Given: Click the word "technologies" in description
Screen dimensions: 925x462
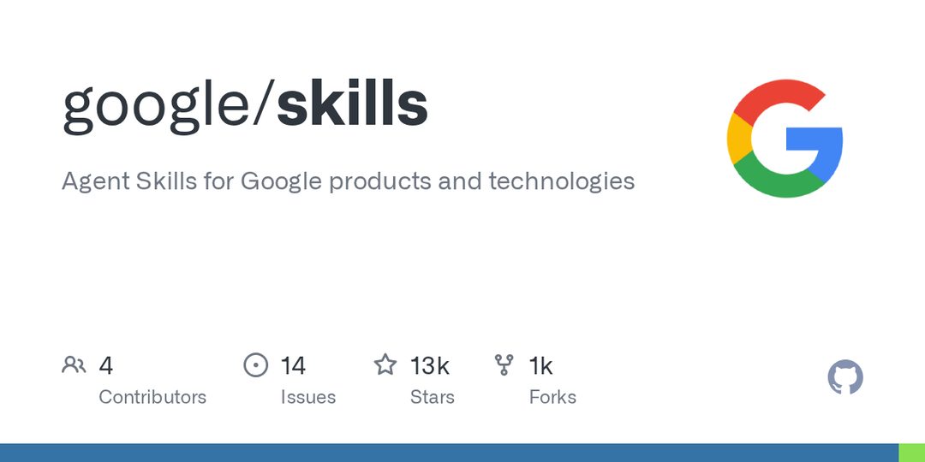Looking at the screenshot, I should [562, 182].
